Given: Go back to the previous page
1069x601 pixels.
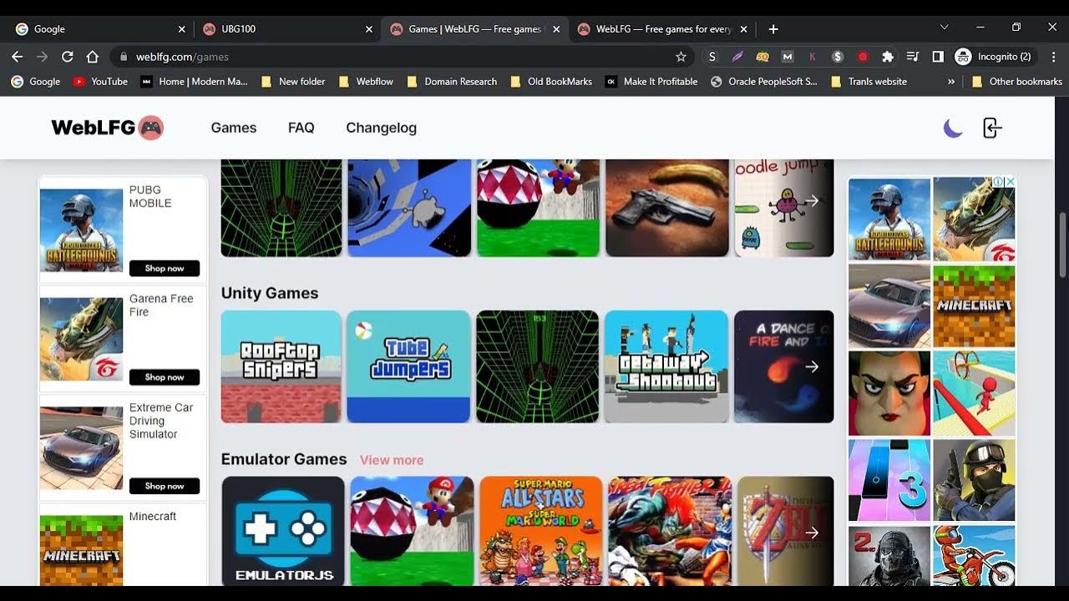Looking at the screenshot, I should (18, 57).
